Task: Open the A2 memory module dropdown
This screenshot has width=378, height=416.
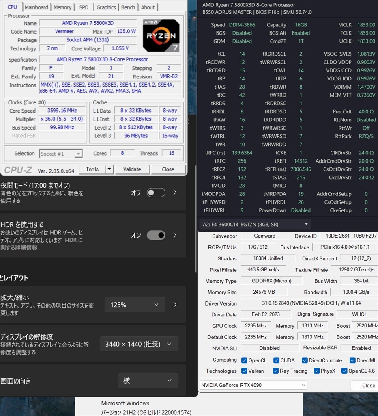Action: pos(307,223)
